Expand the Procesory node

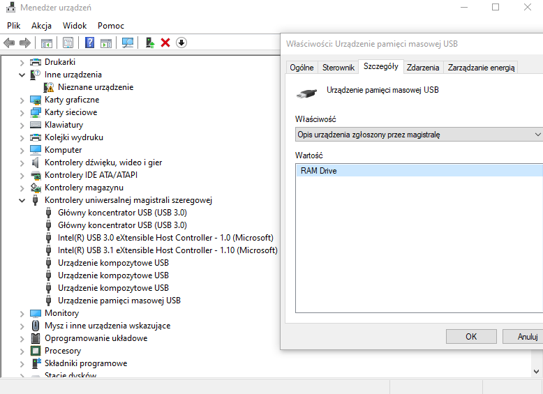point(22,351)
